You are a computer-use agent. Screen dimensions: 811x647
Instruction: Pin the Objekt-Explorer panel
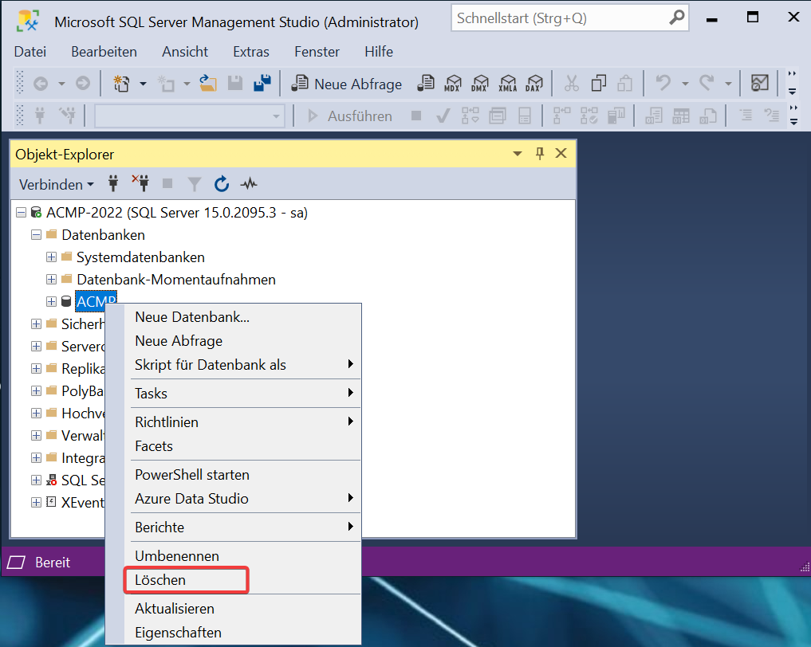[539, 154]
